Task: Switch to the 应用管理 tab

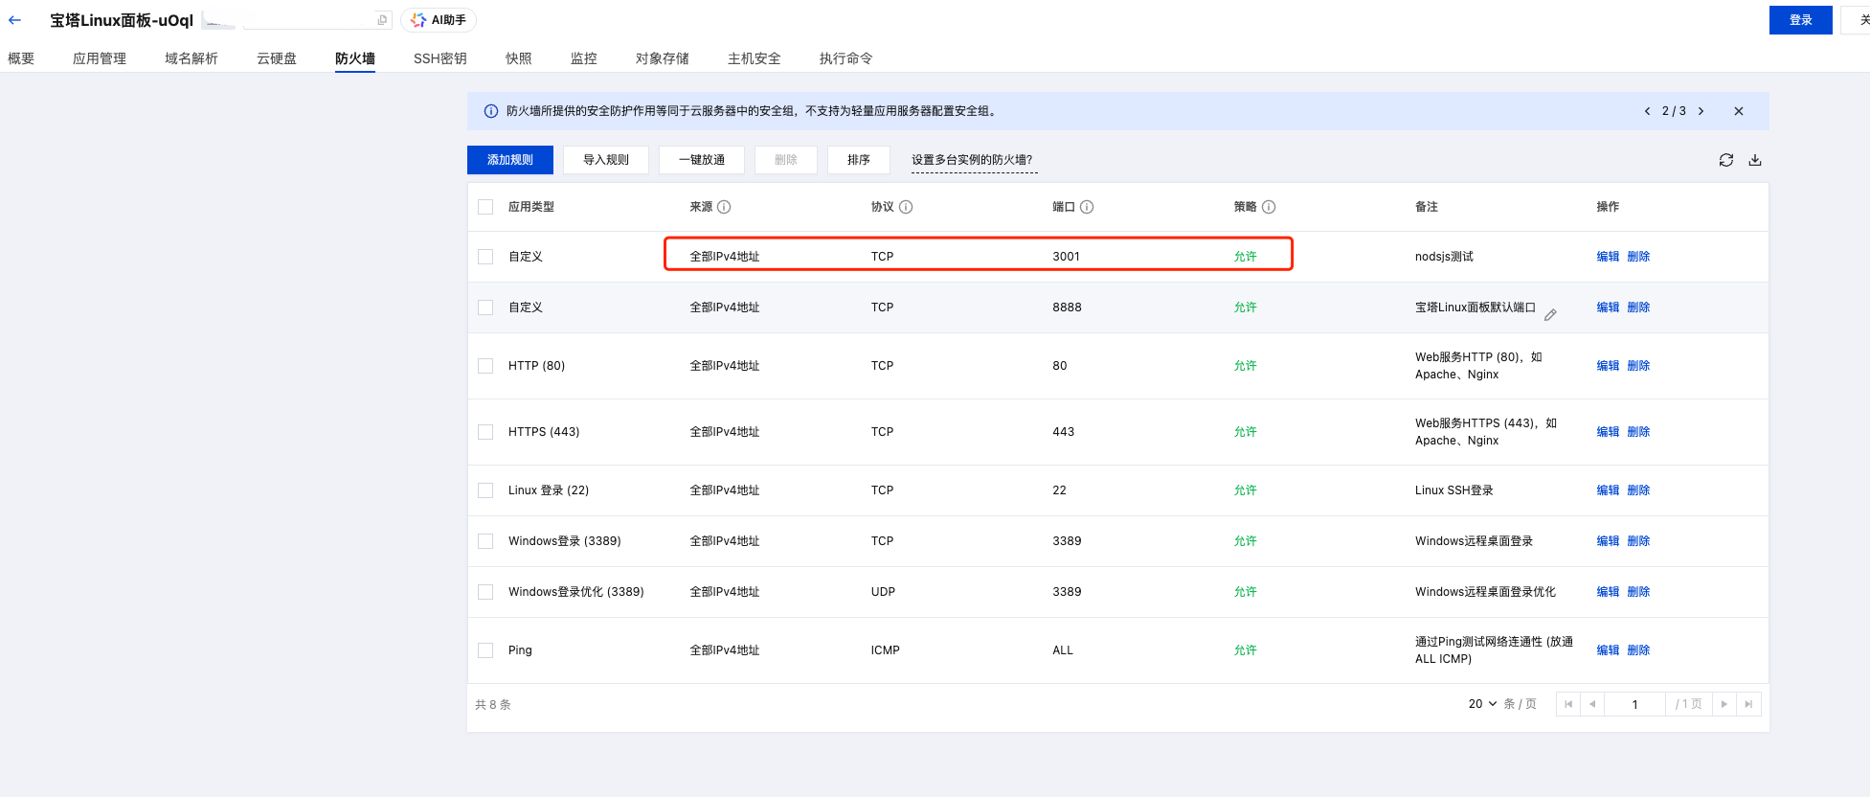Action: (100, 58)
